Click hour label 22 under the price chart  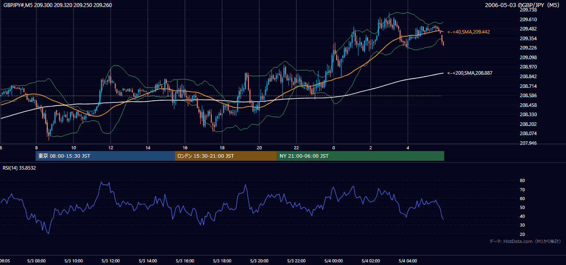point(297,148)
